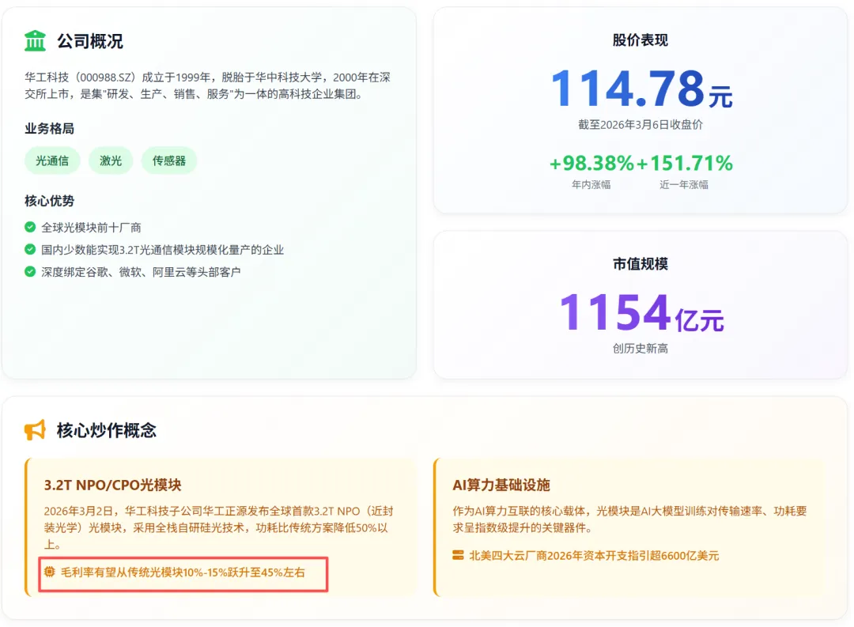
Task: Select the 激光 business tag
Action: tap(111, 161)
